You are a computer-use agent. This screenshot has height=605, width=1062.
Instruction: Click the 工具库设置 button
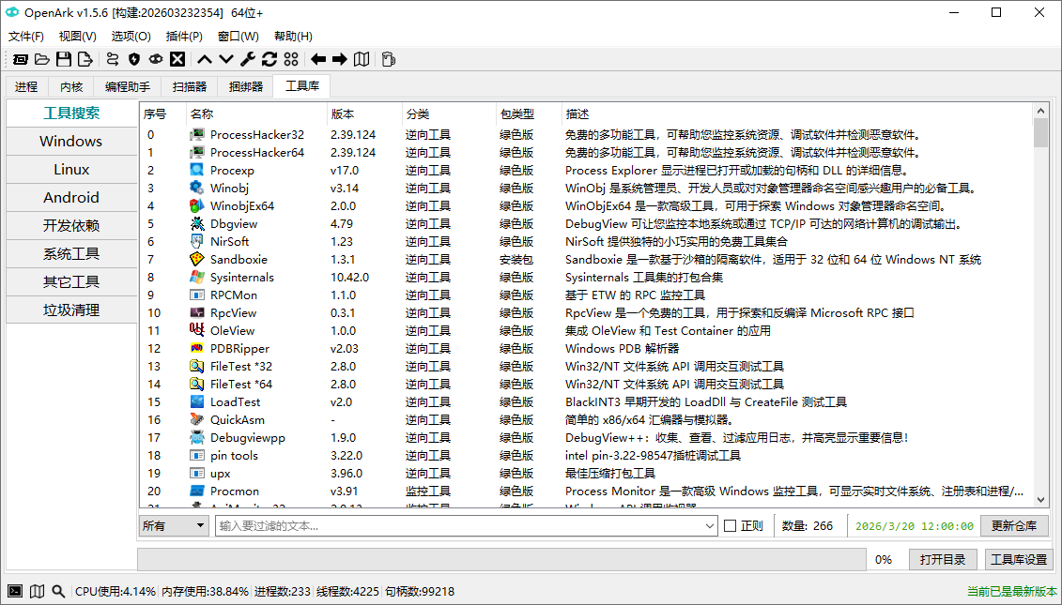pos(1018,558)
